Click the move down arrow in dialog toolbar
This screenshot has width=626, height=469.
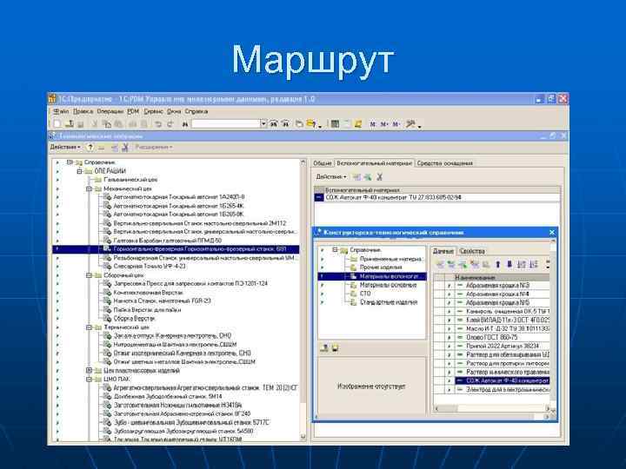[x=509, y=264]
